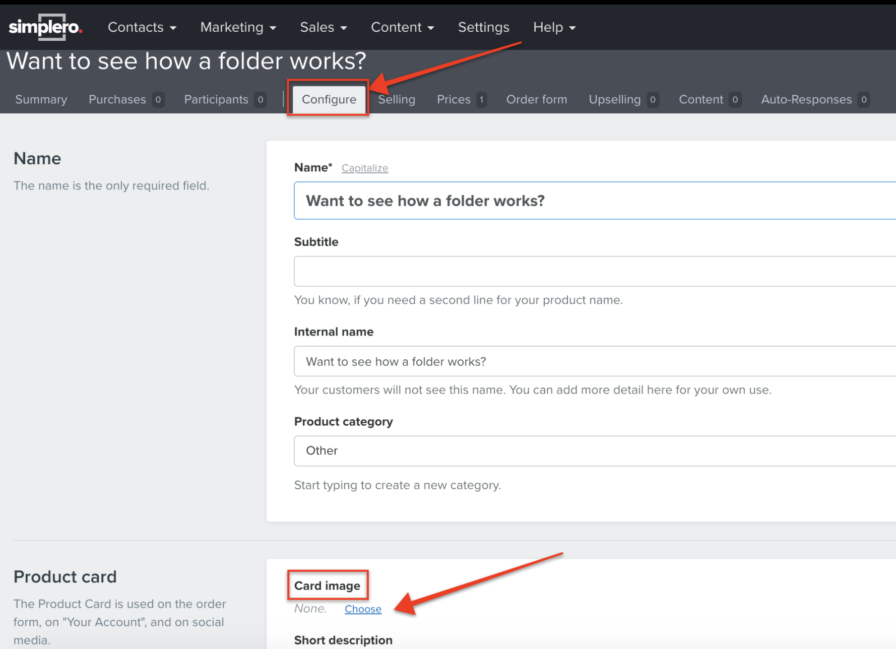Click the Capitalize link
896x649 pixels.
(x=365, y=168)
